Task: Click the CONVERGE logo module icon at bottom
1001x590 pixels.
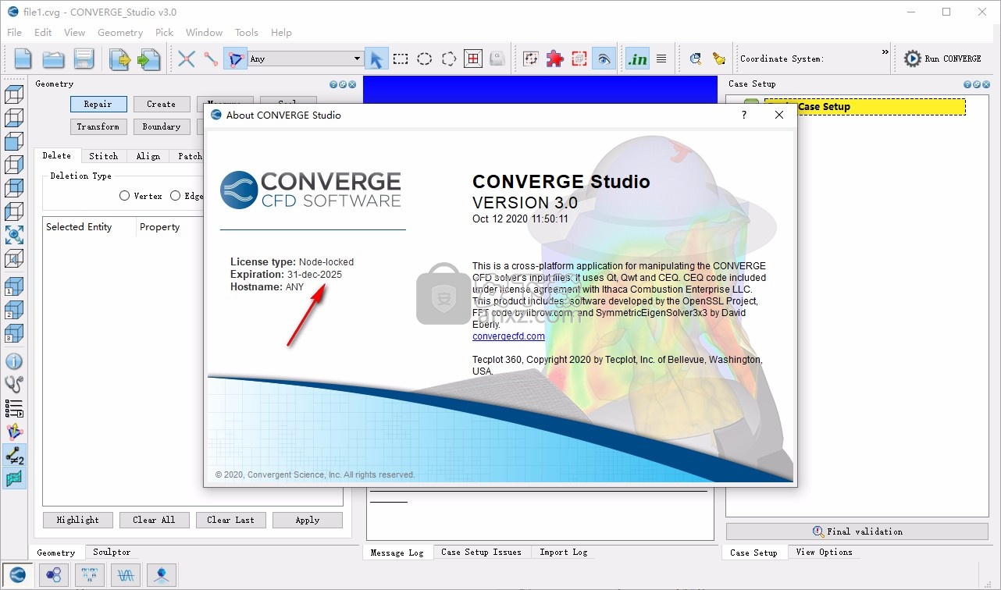Action: [x=17, y=575]
